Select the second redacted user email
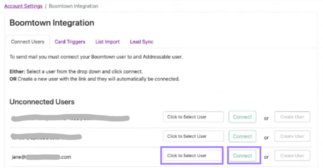This screenshot has width=323, height=168. click(46, 137)
